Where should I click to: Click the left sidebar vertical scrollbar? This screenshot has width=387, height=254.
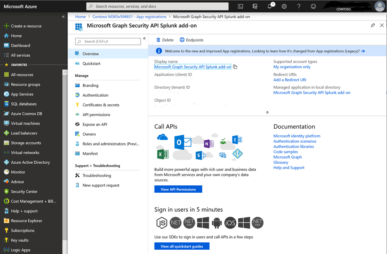click(65, 156)
